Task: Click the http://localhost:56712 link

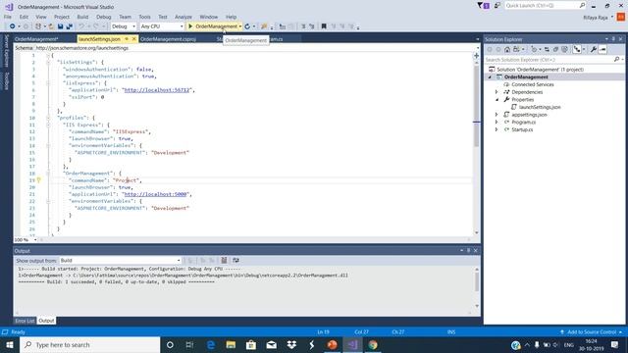Action: tap(157, 90)
